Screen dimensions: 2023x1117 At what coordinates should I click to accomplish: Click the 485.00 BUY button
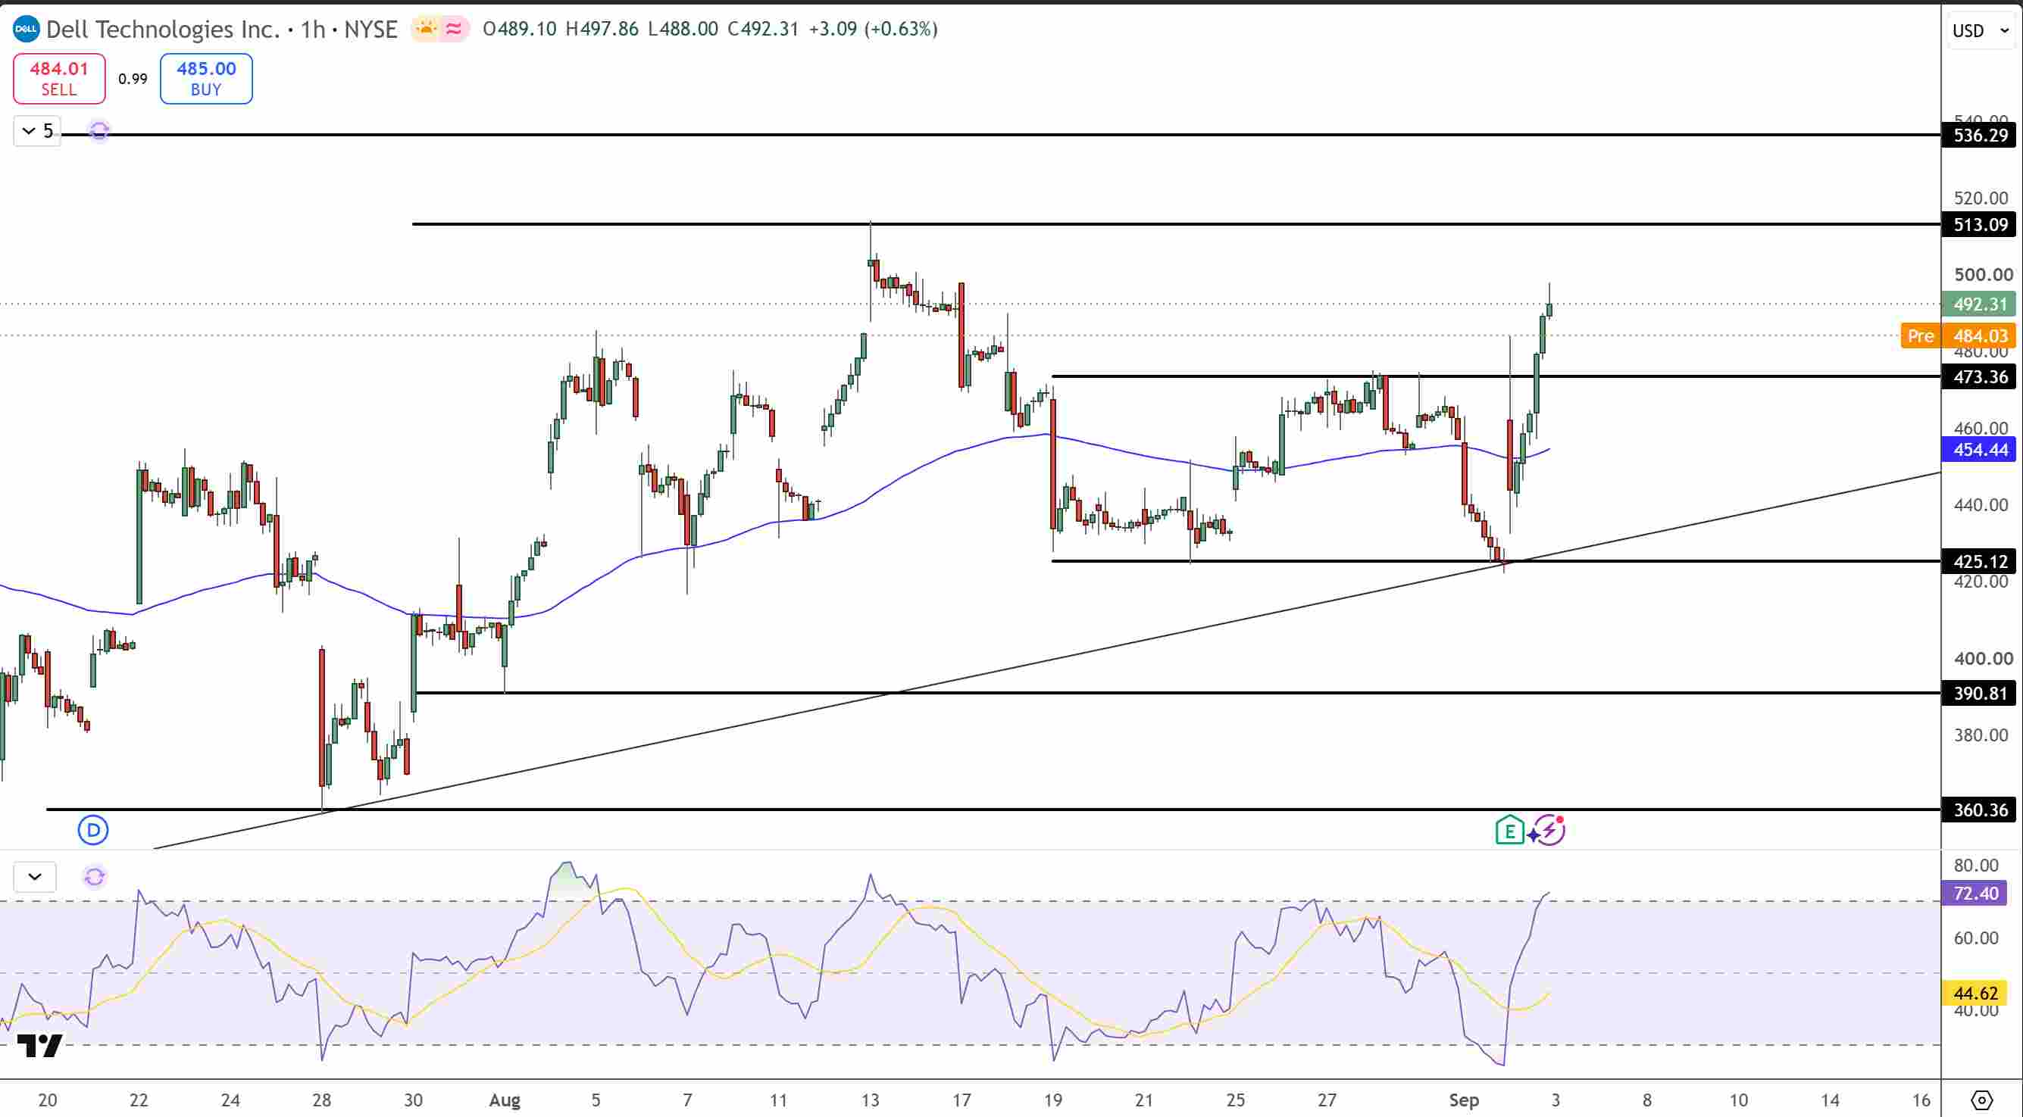click(207, 79)
